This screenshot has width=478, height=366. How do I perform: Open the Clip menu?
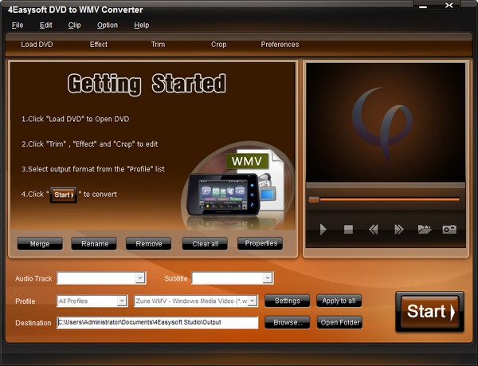point(74,25)
